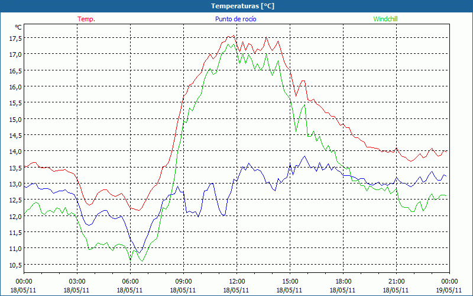
Task: Click the 17,0 y-axis value
Action: 15,54
